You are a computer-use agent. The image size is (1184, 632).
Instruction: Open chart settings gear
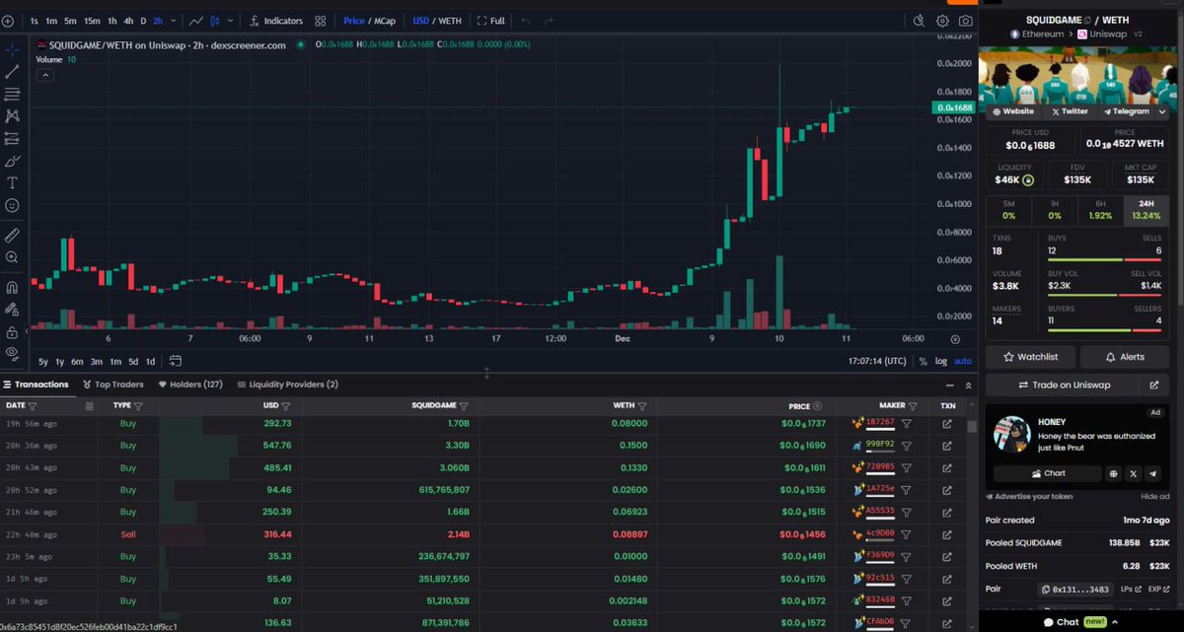pyautogui.click(x=942, y=21)
